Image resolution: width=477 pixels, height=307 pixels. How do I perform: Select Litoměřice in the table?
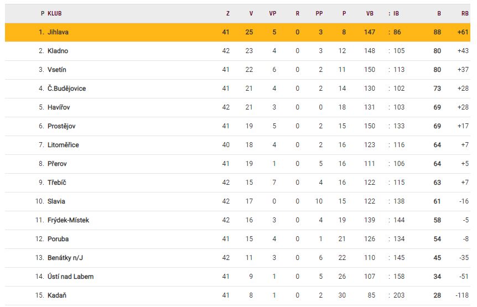[63, 145]
